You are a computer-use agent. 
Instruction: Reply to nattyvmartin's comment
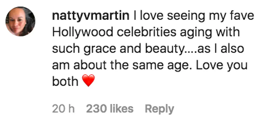(159, 109)
